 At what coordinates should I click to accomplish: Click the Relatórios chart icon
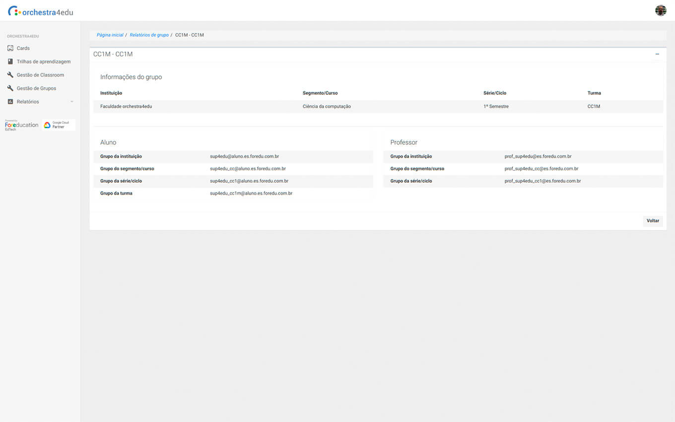point(10,102)
